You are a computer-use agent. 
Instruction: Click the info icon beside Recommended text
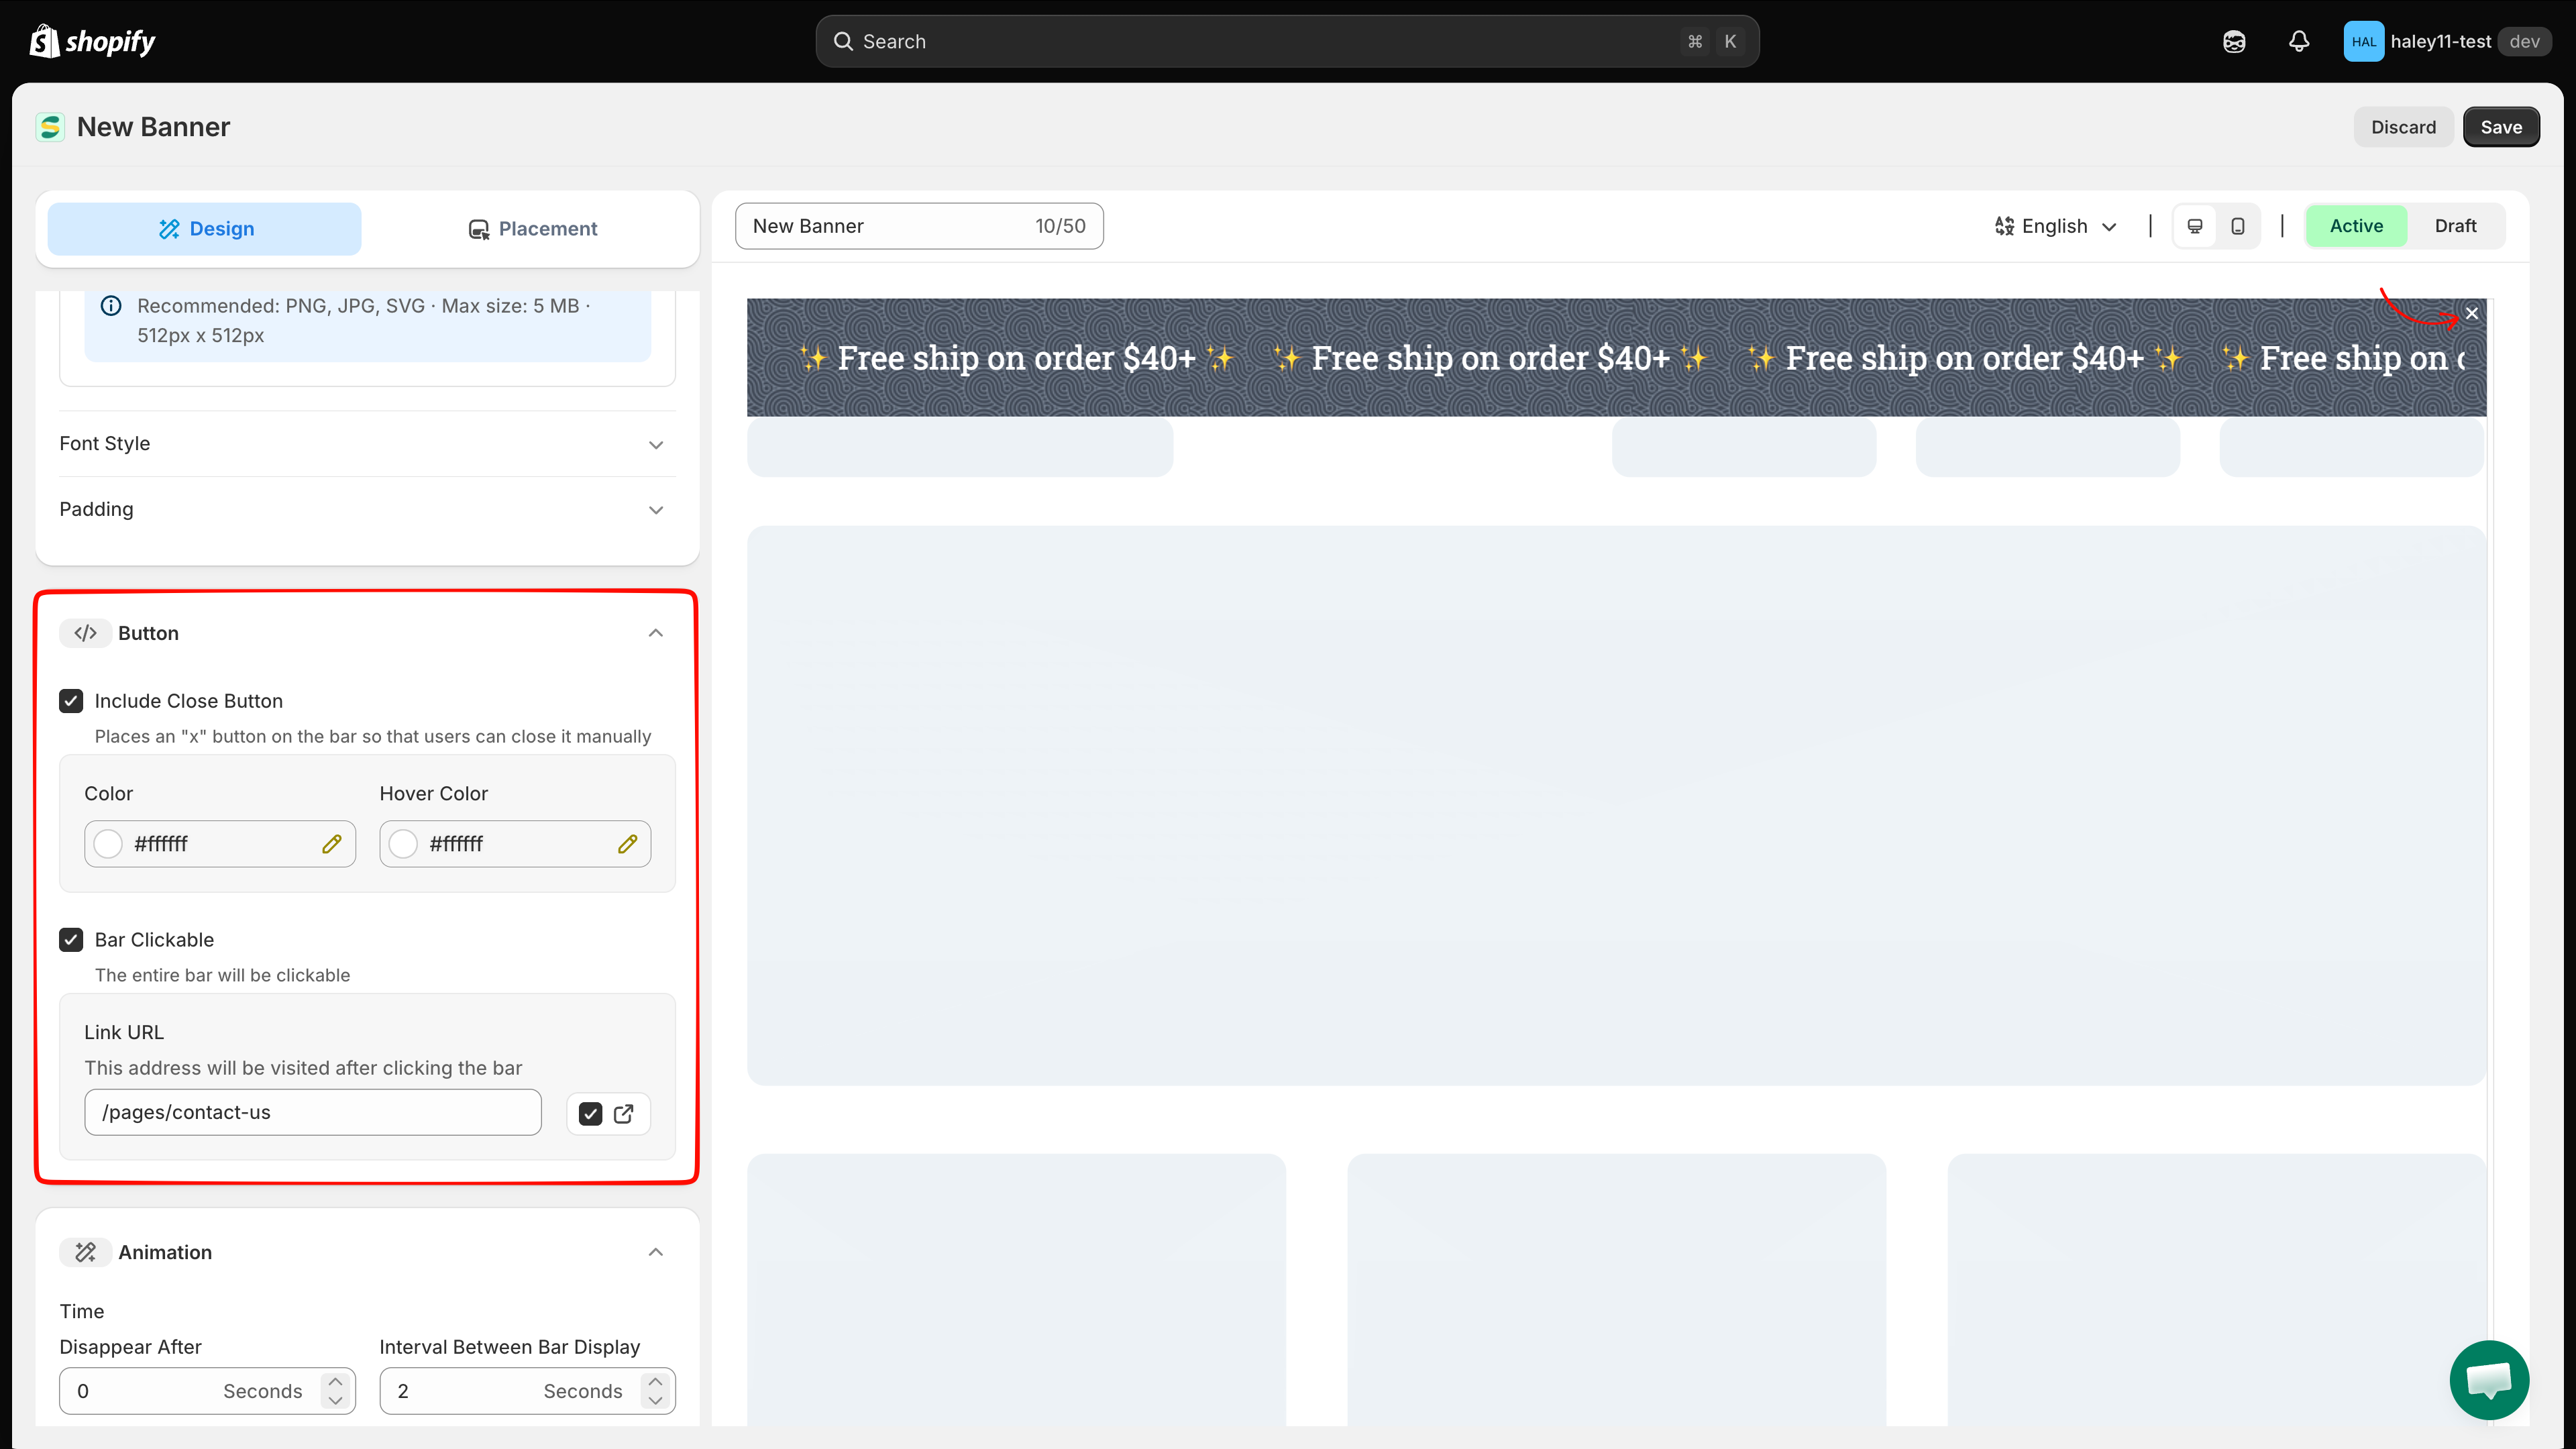click(111, 306)
